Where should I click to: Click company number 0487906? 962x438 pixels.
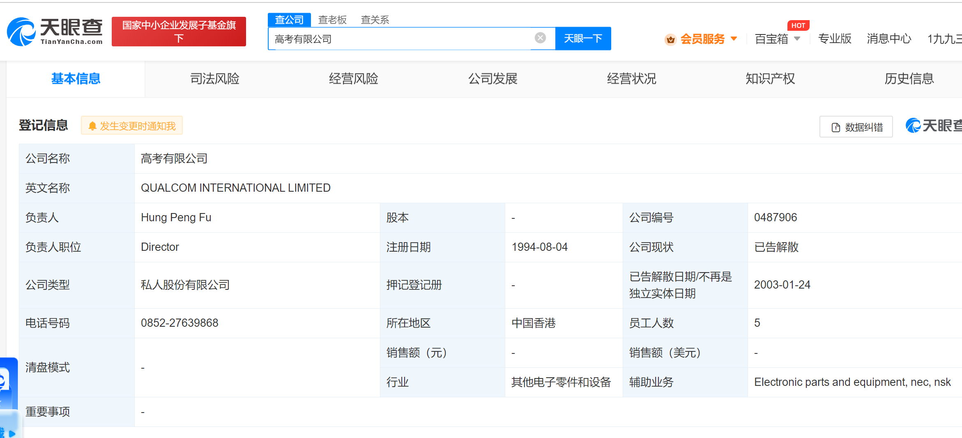point(776,218)
